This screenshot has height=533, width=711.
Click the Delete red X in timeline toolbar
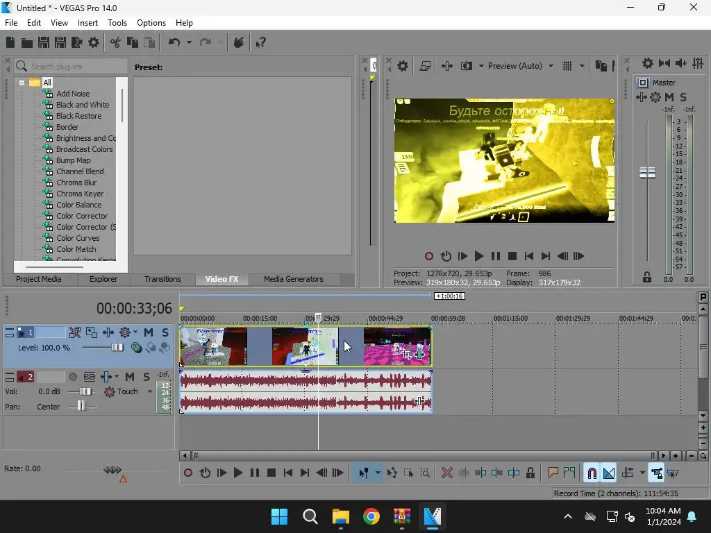[446, 473]
